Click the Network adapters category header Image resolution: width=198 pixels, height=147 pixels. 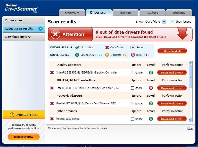pos(70,96)
